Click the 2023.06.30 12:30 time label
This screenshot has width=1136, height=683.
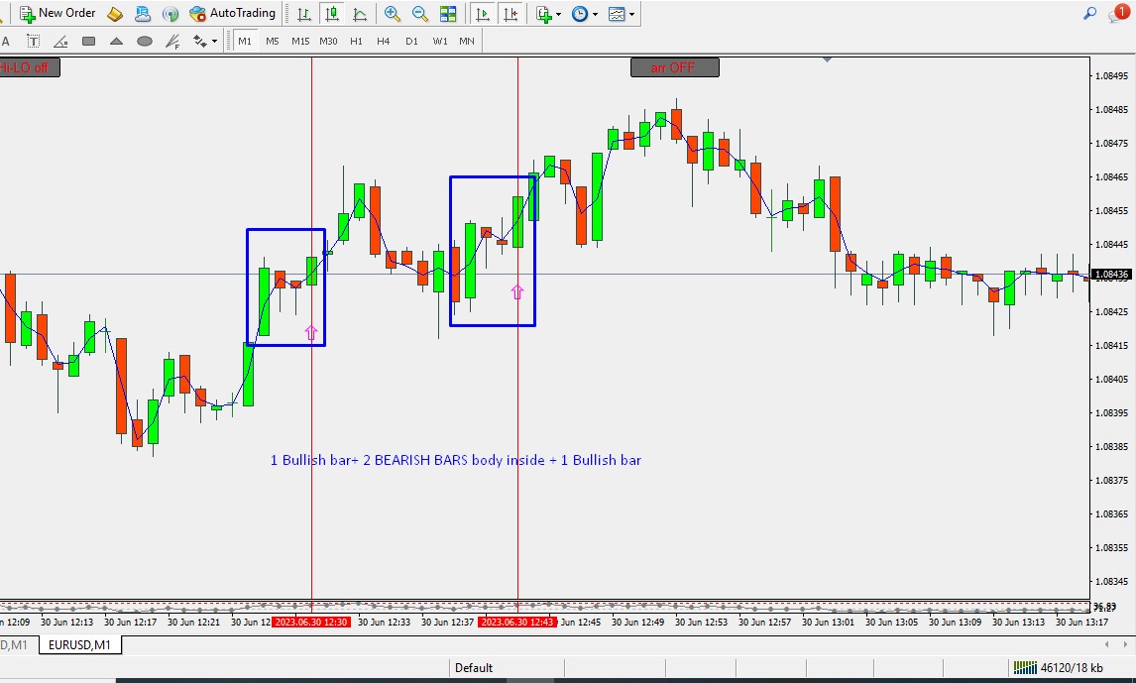pos(311,623)
